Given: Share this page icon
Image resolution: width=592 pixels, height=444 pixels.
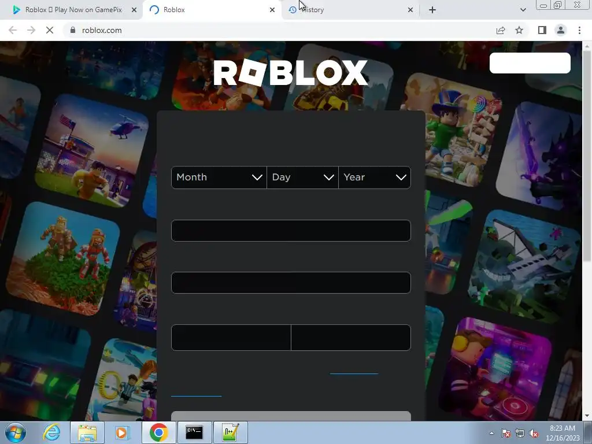Looking at the screenshot, I should (501, 30).
